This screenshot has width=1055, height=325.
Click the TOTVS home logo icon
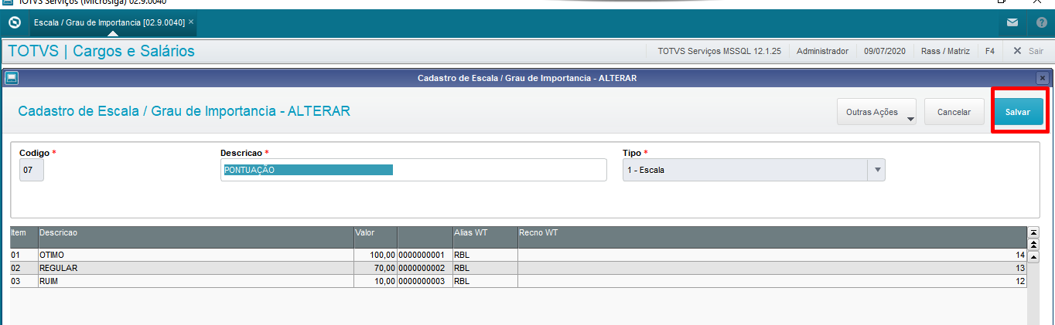[x=14, y=22]
